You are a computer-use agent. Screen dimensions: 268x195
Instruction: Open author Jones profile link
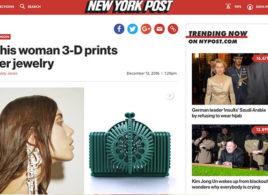tap(8, 73)
